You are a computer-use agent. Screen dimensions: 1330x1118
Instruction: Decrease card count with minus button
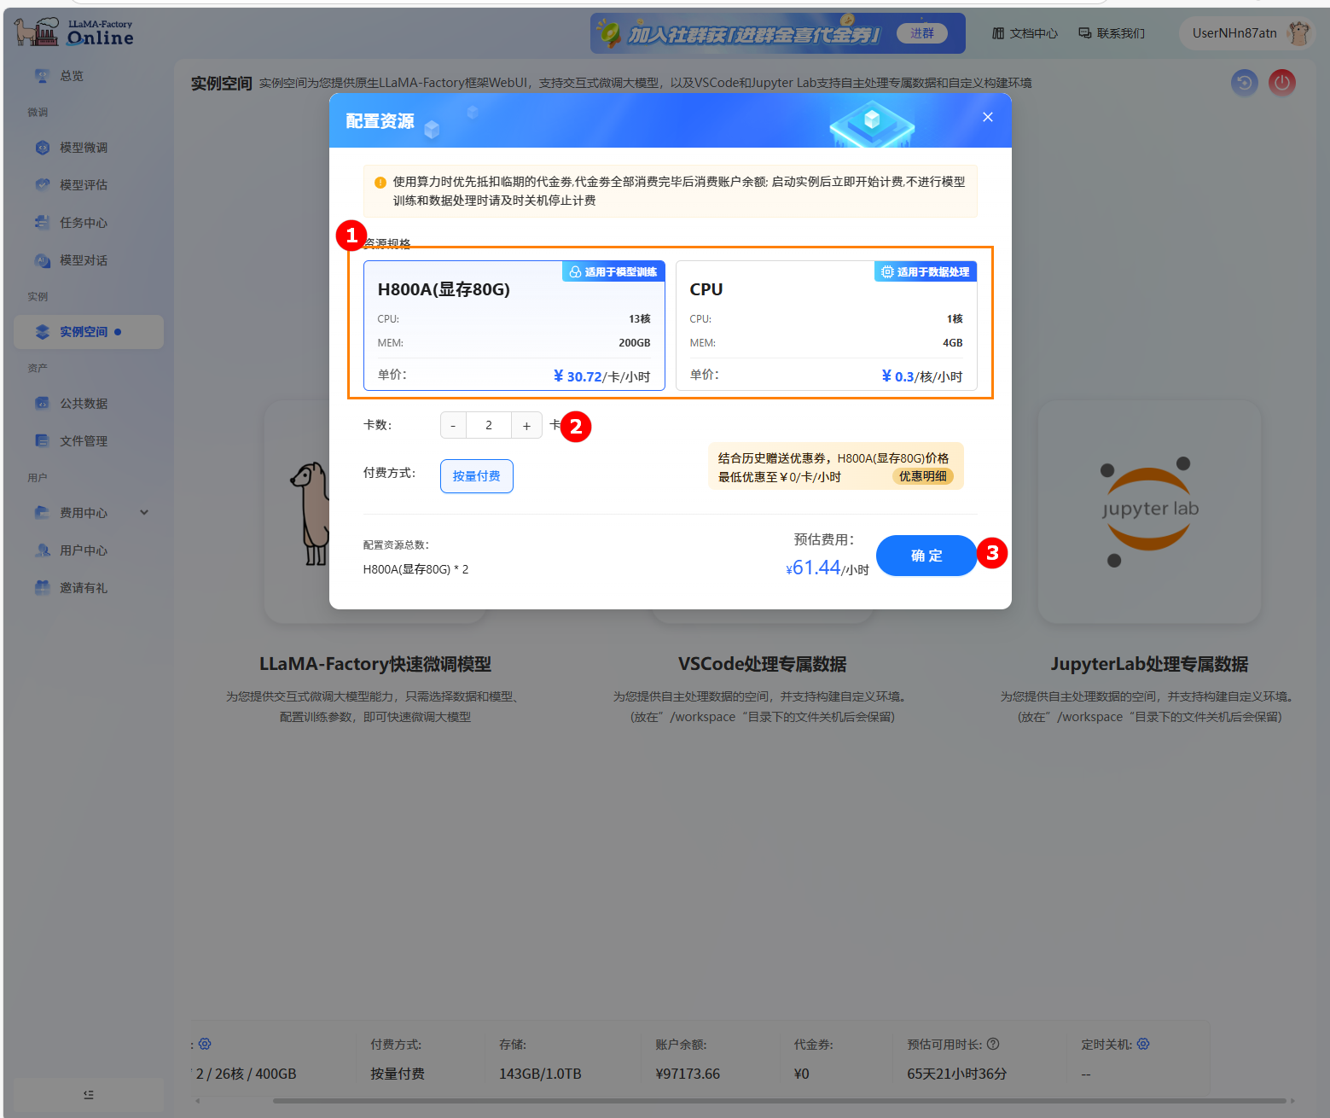[x=453, y=426]
